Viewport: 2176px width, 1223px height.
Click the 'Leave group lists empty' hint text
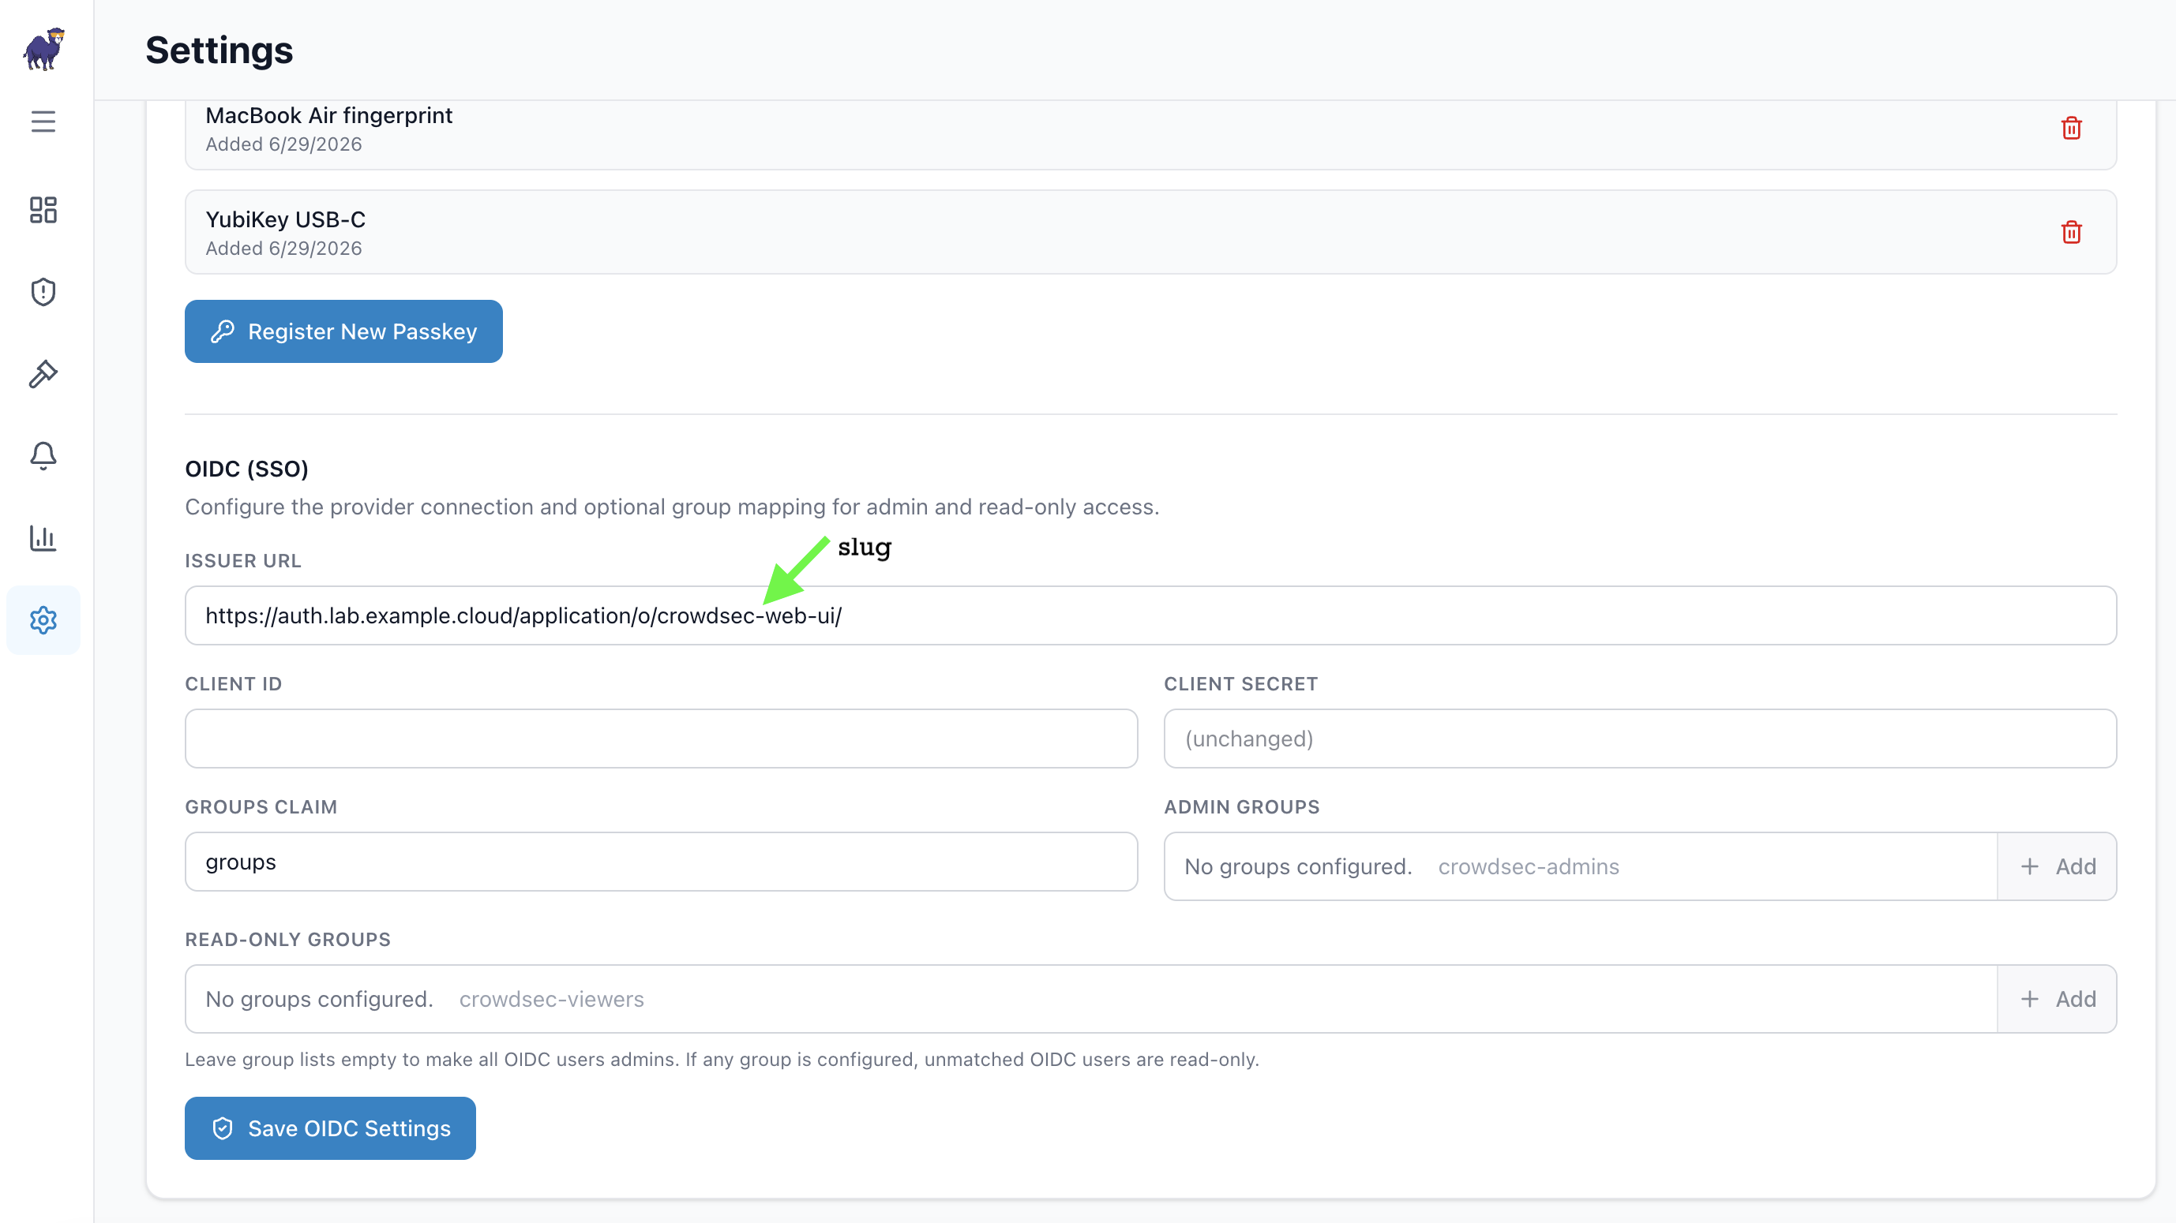point(722,1060)
